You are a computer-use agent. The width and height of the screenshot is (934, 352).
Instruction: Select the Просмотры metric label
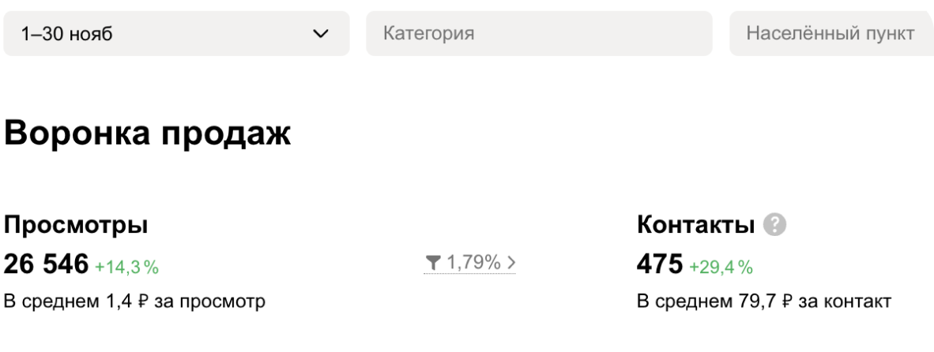(76, 226)
